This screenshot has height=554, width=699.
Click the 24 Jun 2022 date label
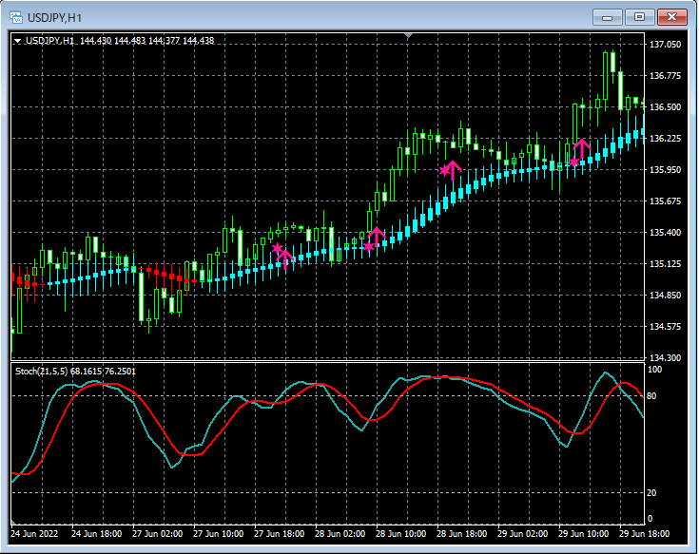pyautogui.click(x=34, y=534)
